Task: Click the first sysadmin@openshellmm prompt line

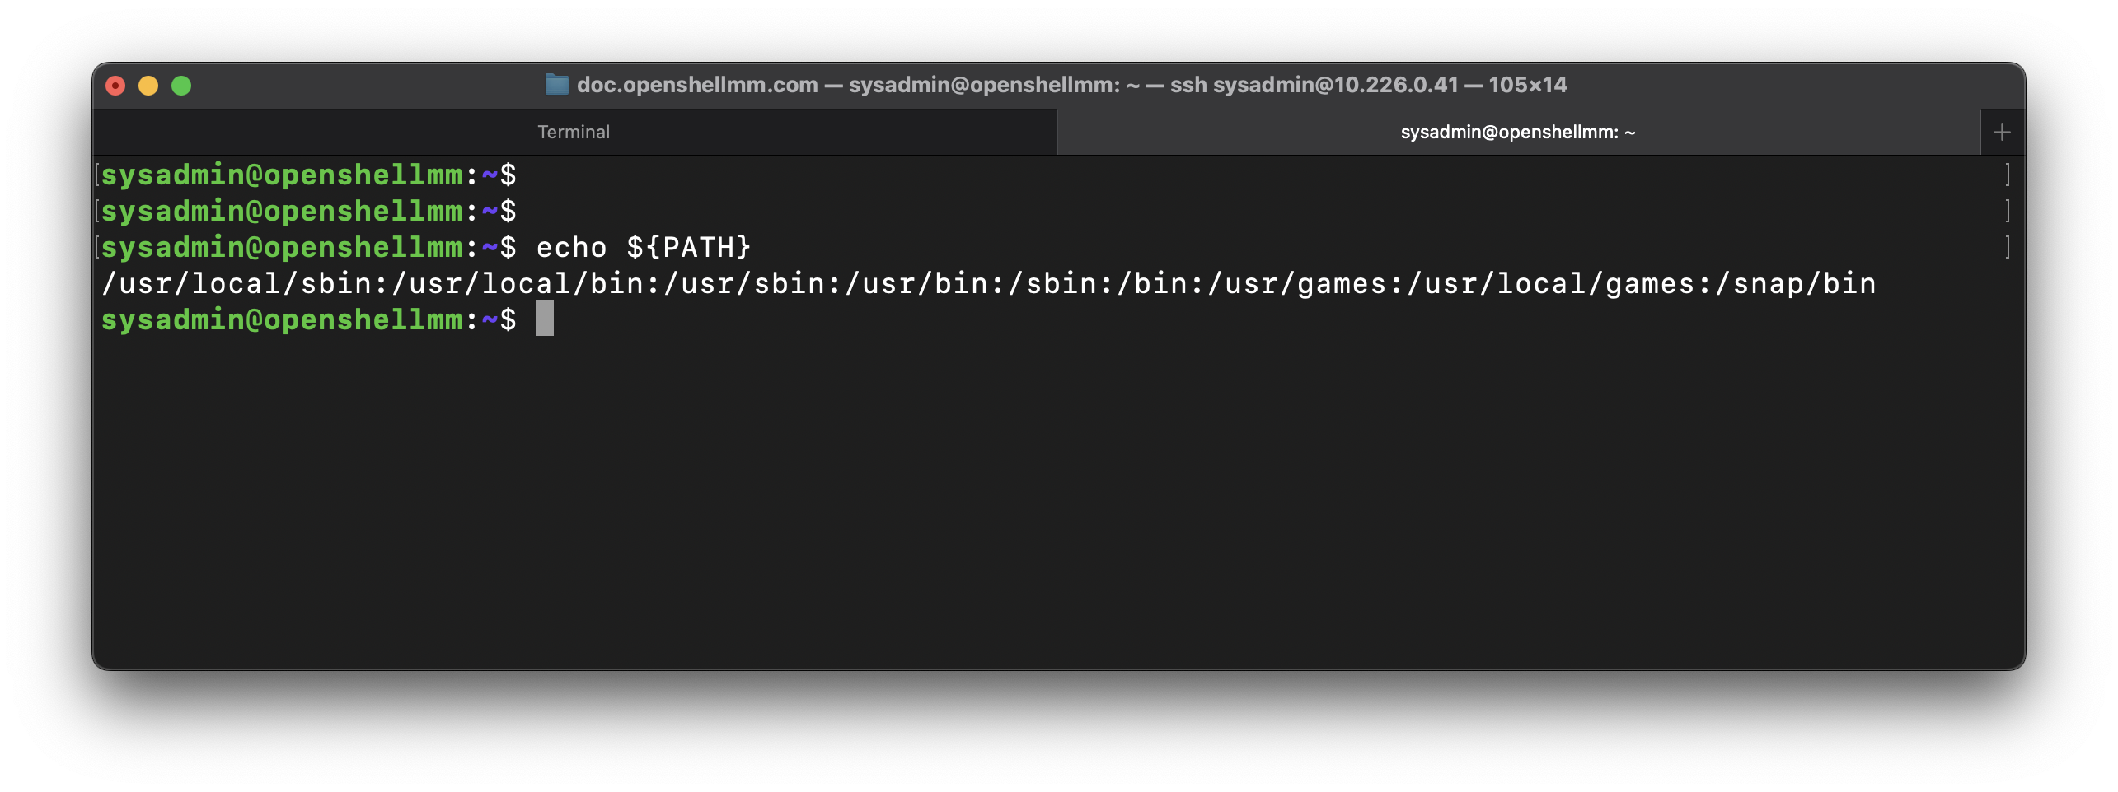Action: click(281, 175)
